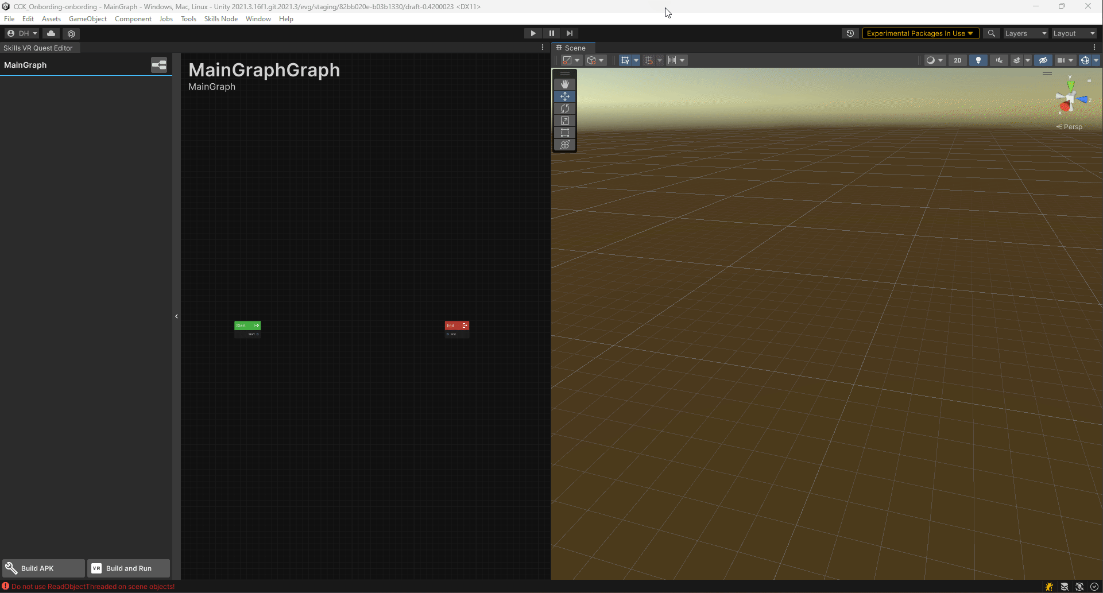Select the green Start node
The height and width of the screenshot is (593, 1103).
coord(247,329)
